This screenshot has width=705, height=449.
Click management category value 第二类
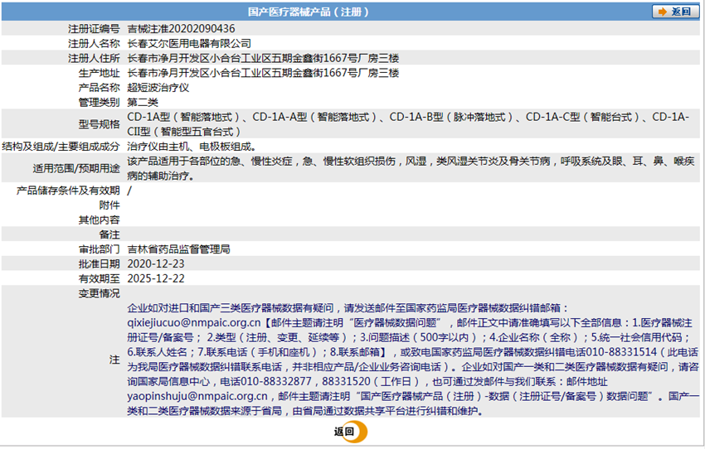click(x=143, y=103)
